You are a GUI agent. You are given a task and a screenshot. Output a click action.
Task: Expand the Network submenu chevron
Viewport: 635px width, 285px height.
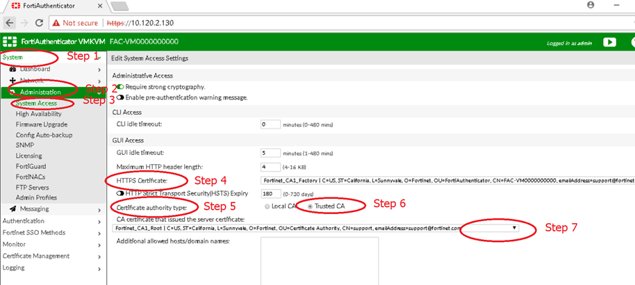(x=99, y=80)
